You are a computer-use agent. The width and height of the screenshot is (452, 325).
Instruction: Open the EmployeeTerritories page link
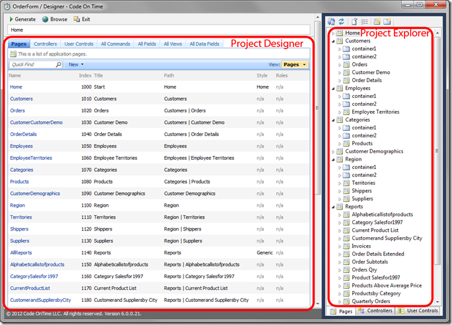point(31,158)
